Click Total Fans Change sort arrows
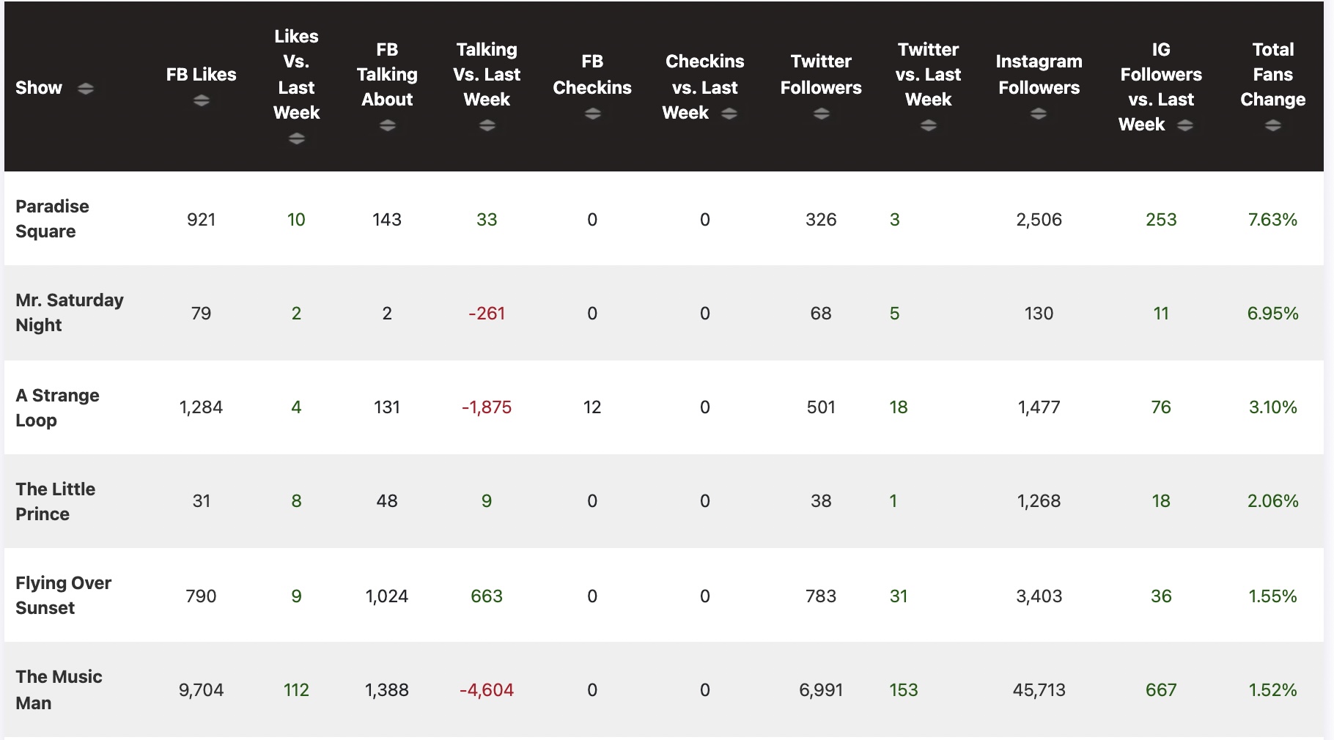 (x=1272, y=126)
